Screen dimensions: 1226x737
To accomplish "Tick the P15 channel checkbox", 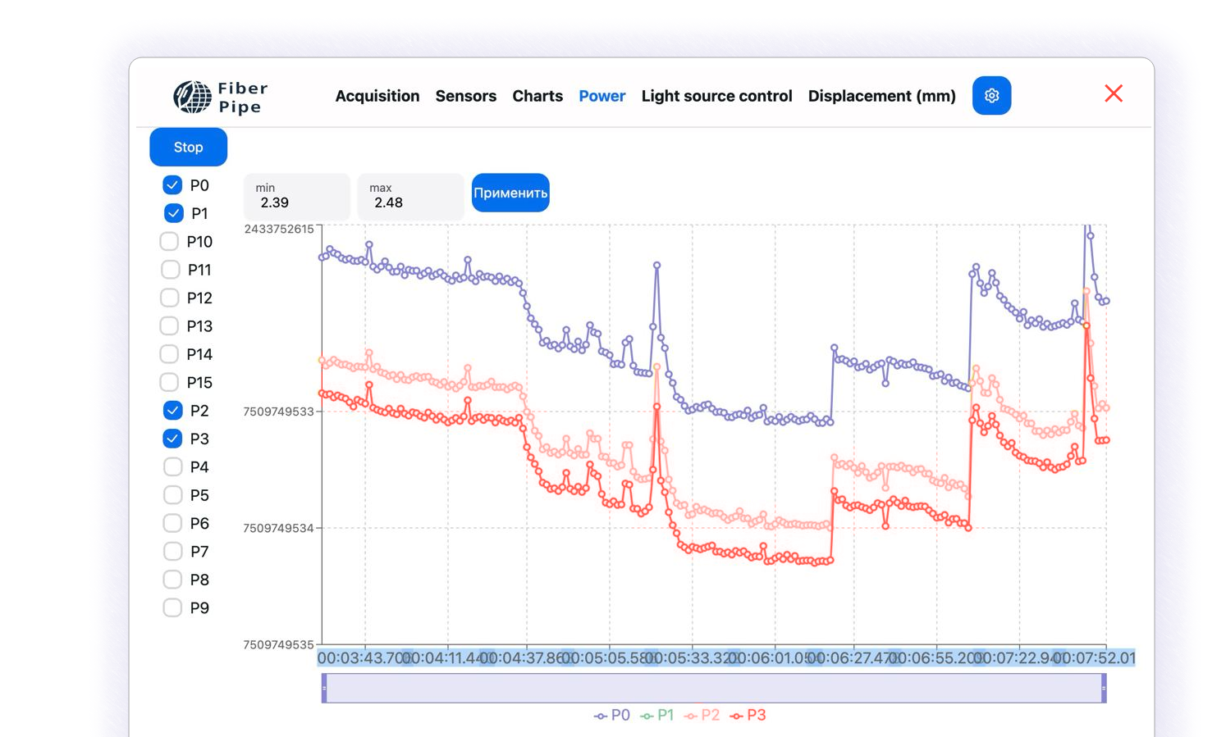I will pos(169,382).
